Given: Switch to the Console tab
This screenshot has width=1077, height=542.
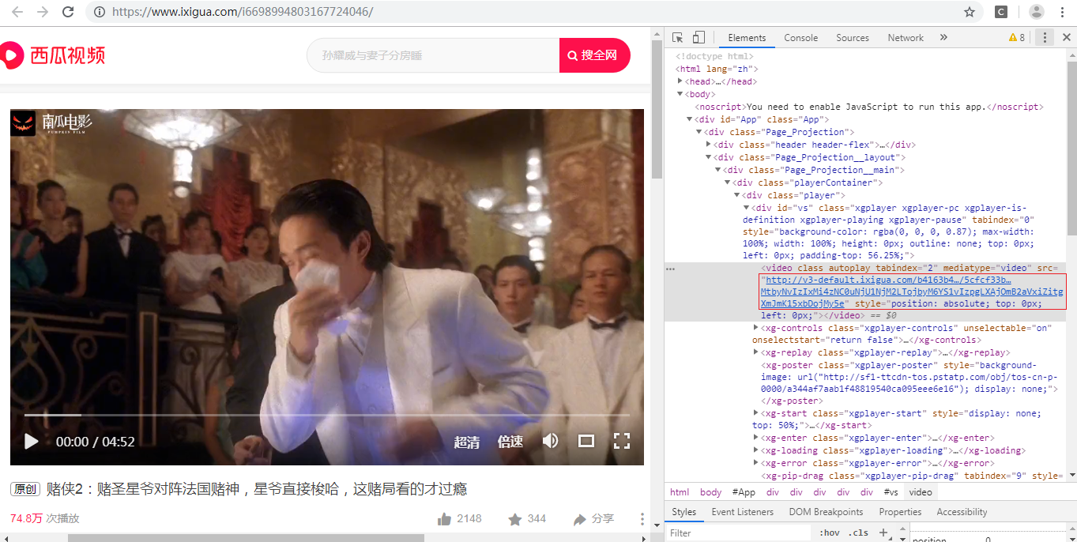Looking at the screenshot, I should 800,37.
